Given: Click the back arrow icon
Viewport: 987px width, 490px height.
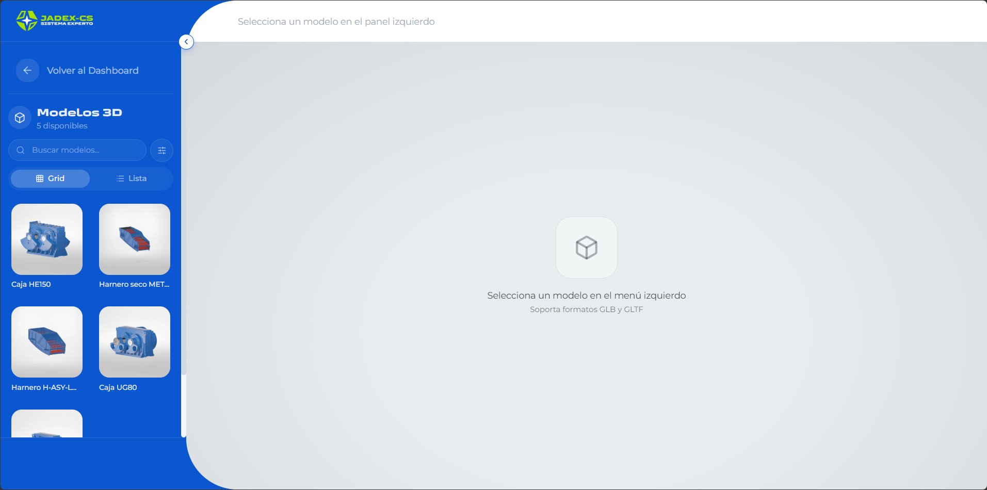Looking at the screenshot, I should coord(27,70).
